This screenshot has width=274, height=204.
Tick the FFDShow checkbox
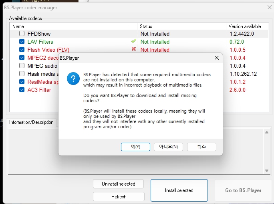coord(22,33)
